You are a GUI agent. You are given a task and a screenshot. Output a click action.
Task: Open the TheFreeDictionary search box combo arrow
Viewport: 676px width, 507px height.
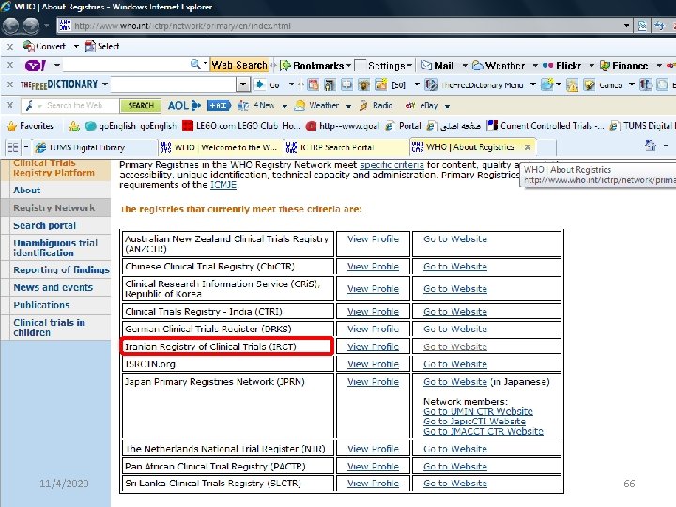243,84
